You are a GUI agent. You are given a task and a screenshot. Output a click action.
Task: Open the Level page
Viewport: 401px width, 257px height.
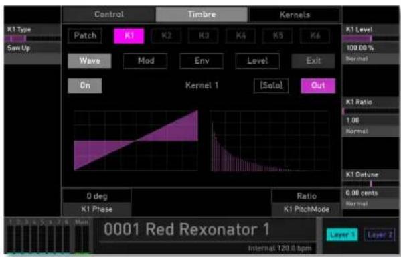pyautogui.click(x=257, y=61)
